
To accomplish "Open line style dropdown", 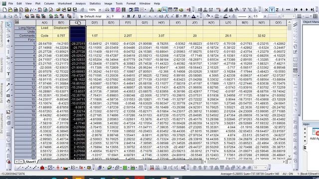I will (x=249, y=16).
